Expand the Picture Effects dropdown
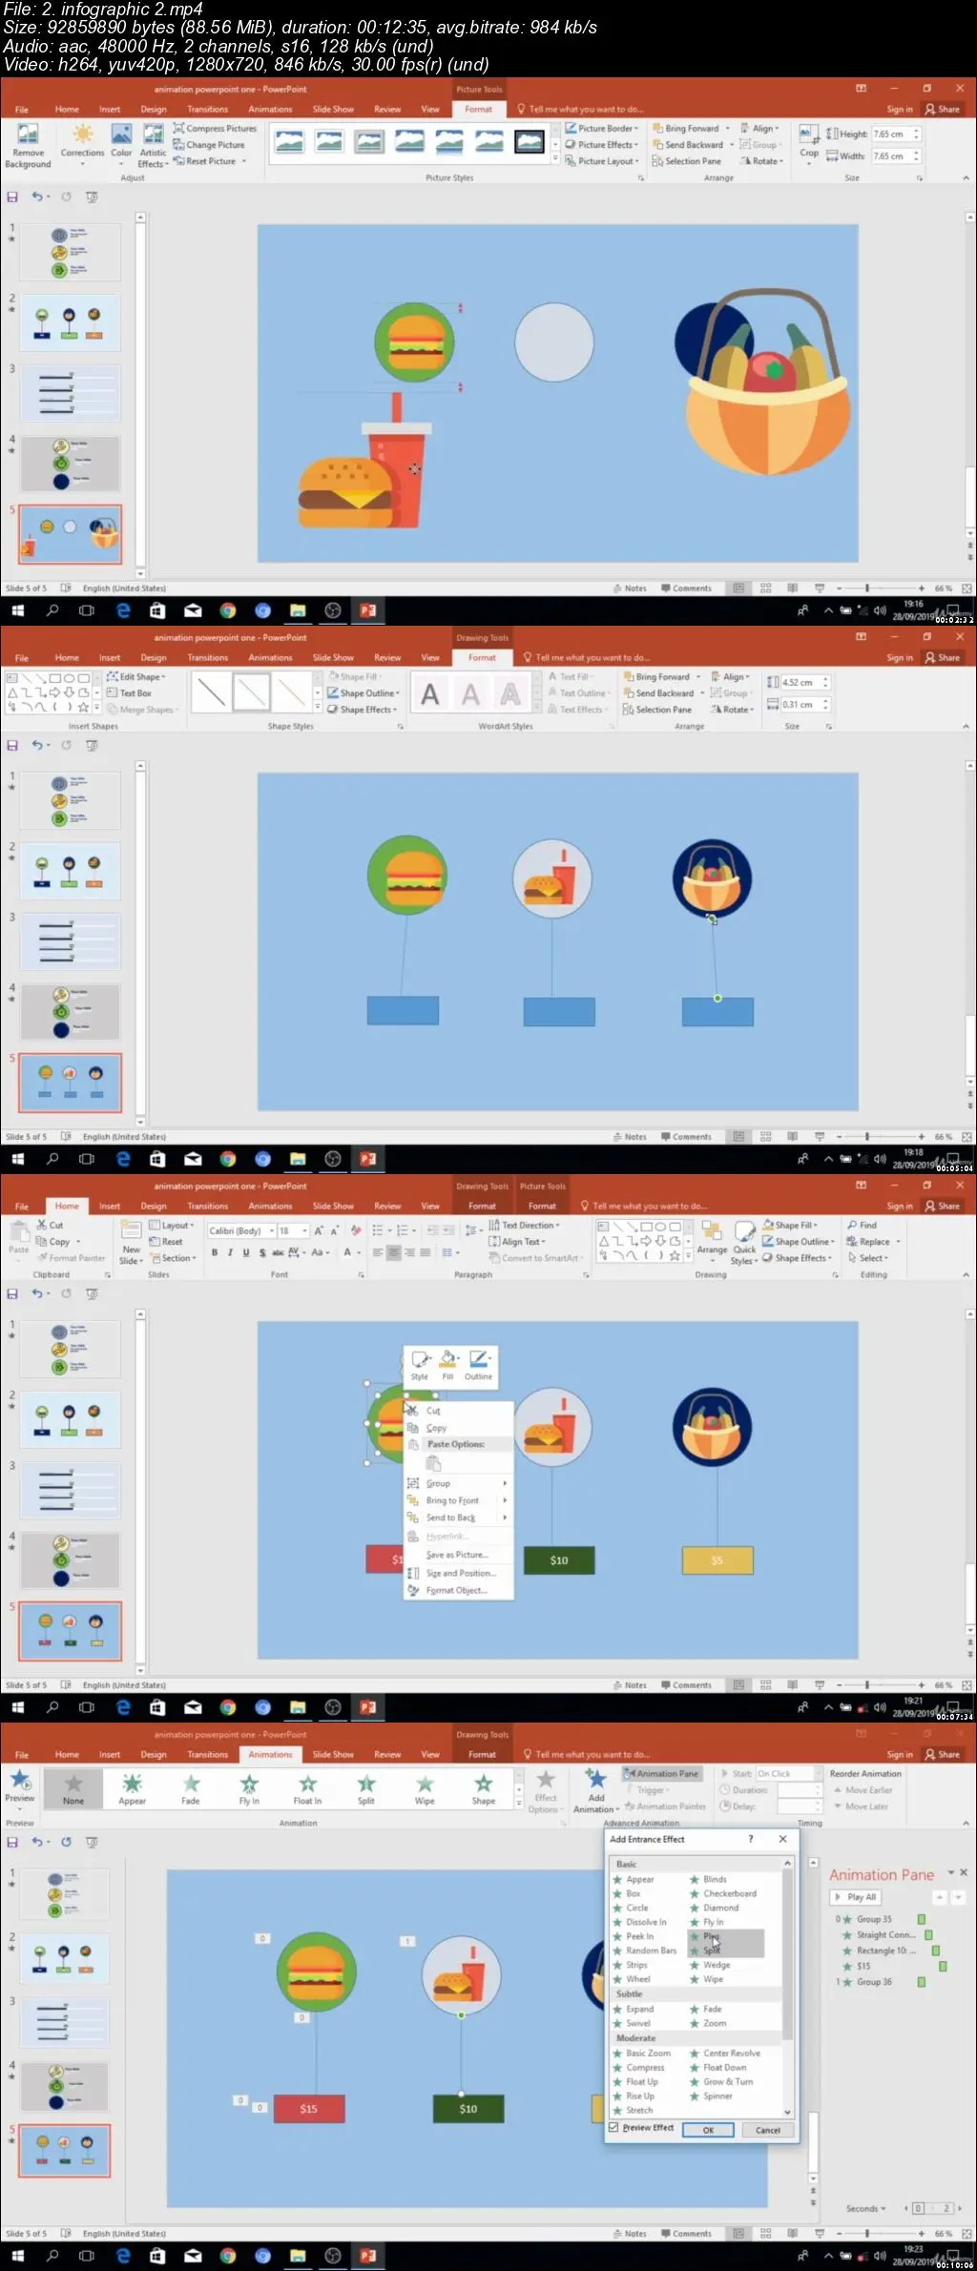 coord(602,145)
